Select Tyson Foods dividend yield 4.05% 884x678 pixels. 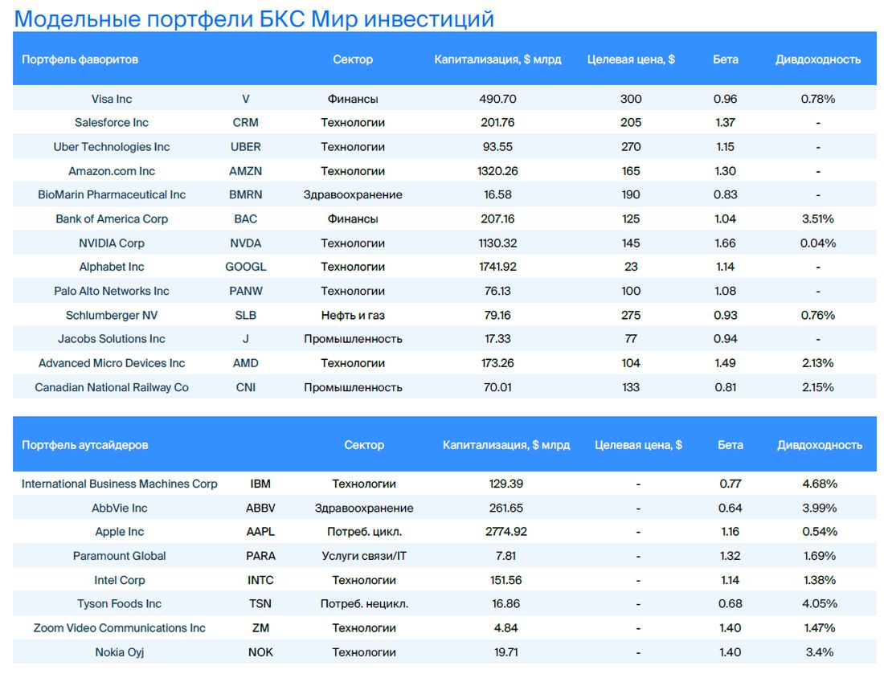[820, 603]
